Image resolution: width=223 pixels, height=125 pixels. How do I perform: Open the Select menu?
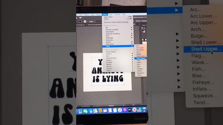click(98, 15)
